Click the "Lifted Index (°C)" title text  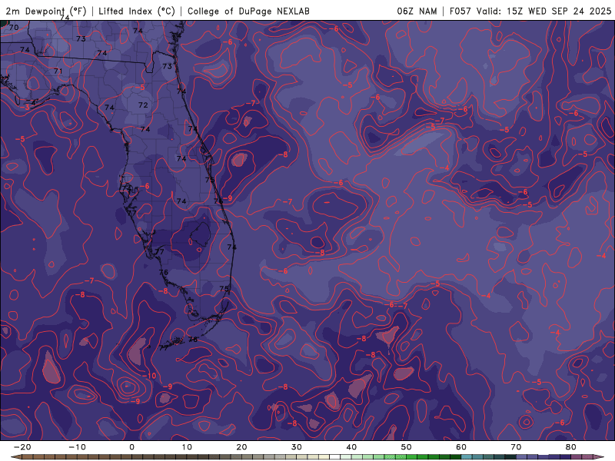137,11
